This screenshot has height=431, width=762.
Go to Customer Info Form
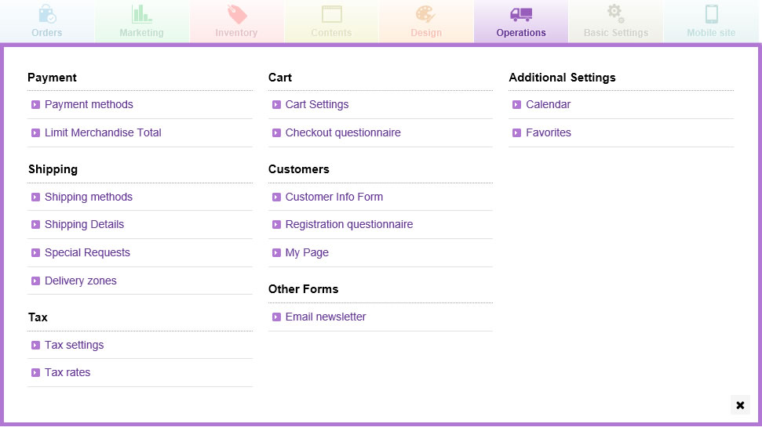(334, 197)
